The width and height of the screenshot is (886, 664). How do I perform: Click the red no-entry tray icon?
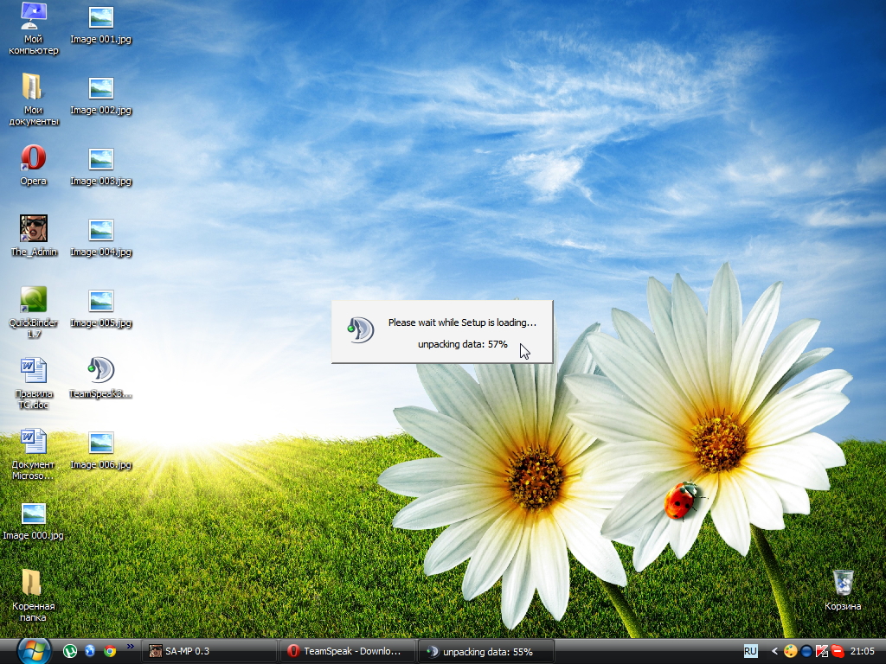pyautogui.click(x=838, y=651)
